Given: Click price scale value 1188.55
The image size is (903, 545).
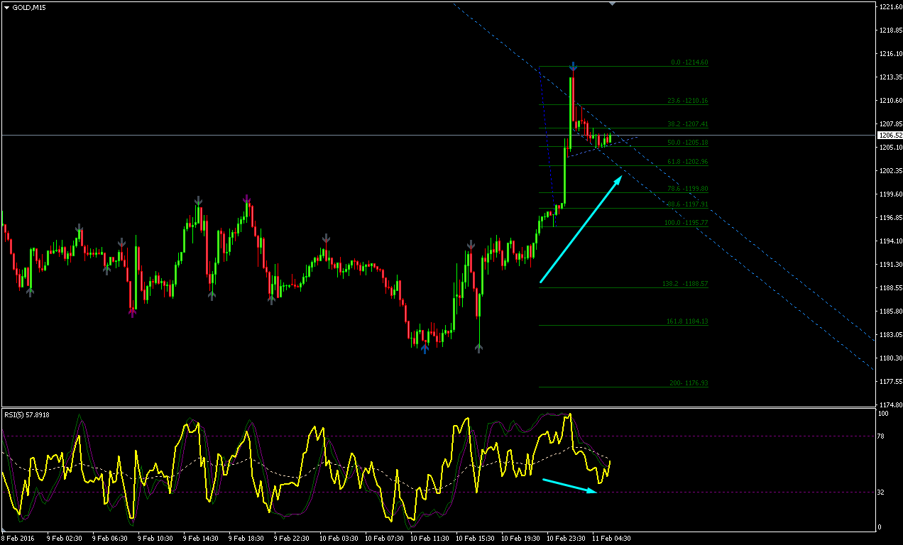Looking at the screenshot, I should click(x=890, y=288).
